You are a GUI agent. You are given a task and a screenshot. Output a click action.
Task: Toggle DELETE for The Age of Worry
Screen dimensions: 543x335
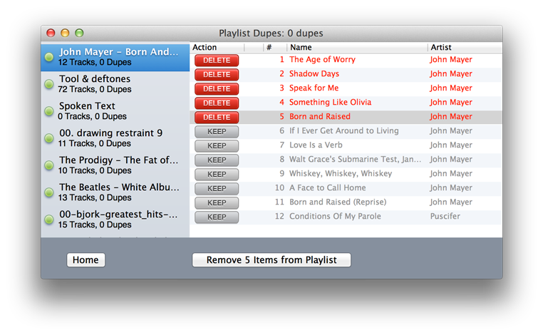click(217, 61)
